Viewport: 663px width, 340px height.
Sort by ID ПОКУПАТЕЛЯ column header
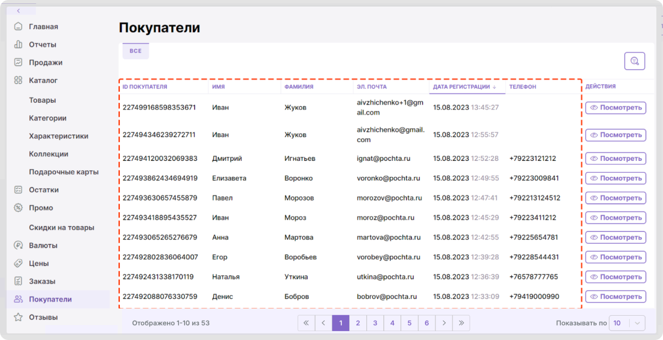[x=145, y=87]
